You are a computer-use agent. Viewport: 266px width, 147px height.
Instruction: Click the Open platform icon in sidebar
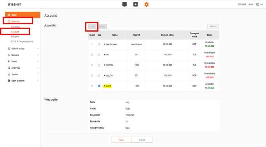point(9,81)
